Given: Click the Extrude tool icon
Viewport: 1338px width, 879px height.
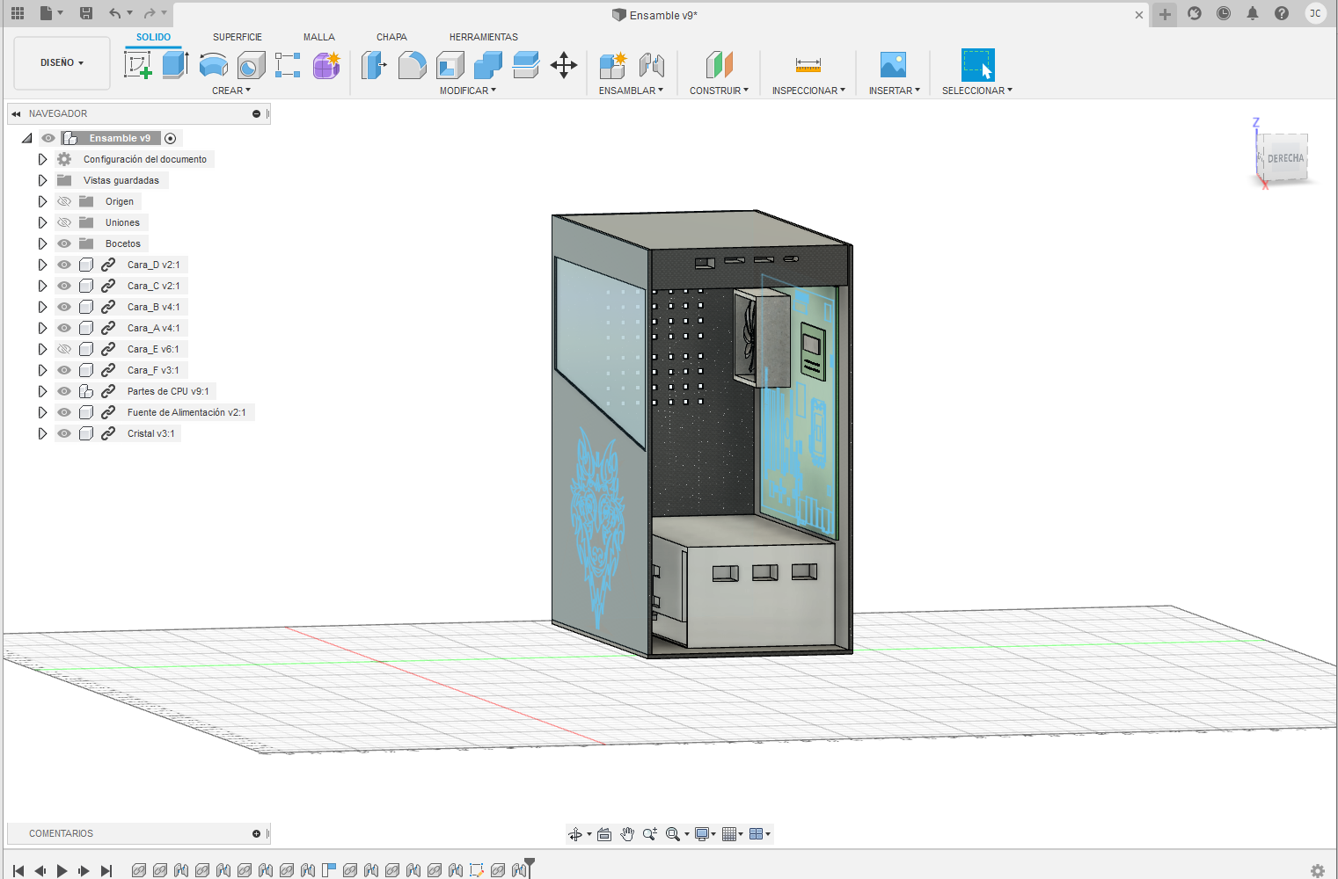Looking at the screenshot, I should click(x=175, y=65).
